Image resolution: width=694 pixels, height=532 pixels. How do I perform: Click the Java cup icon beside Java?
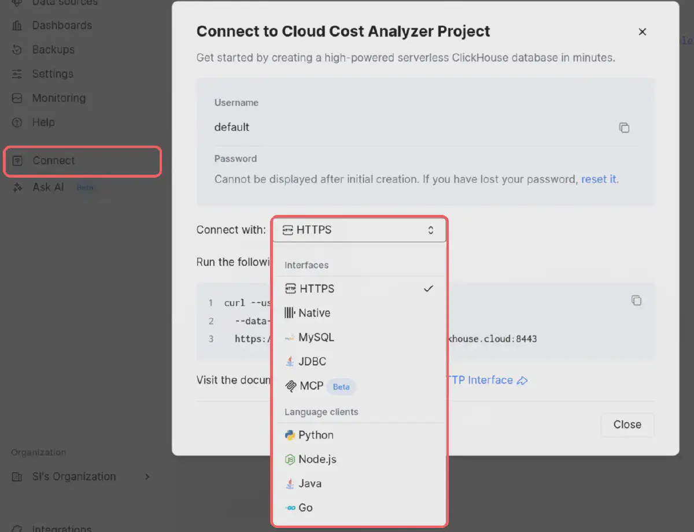pos(290,483)
